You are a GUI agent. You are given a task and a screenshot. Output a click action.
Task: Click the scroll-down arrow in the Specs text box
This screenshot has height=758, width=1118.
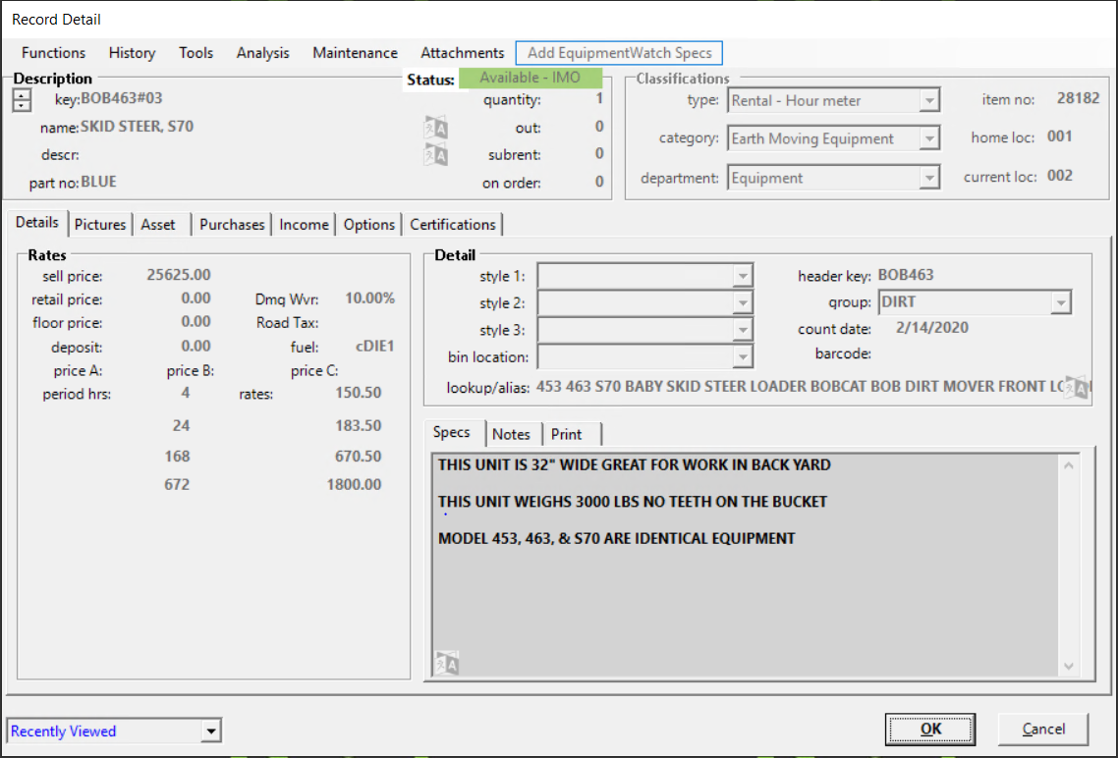[1070, 667]
